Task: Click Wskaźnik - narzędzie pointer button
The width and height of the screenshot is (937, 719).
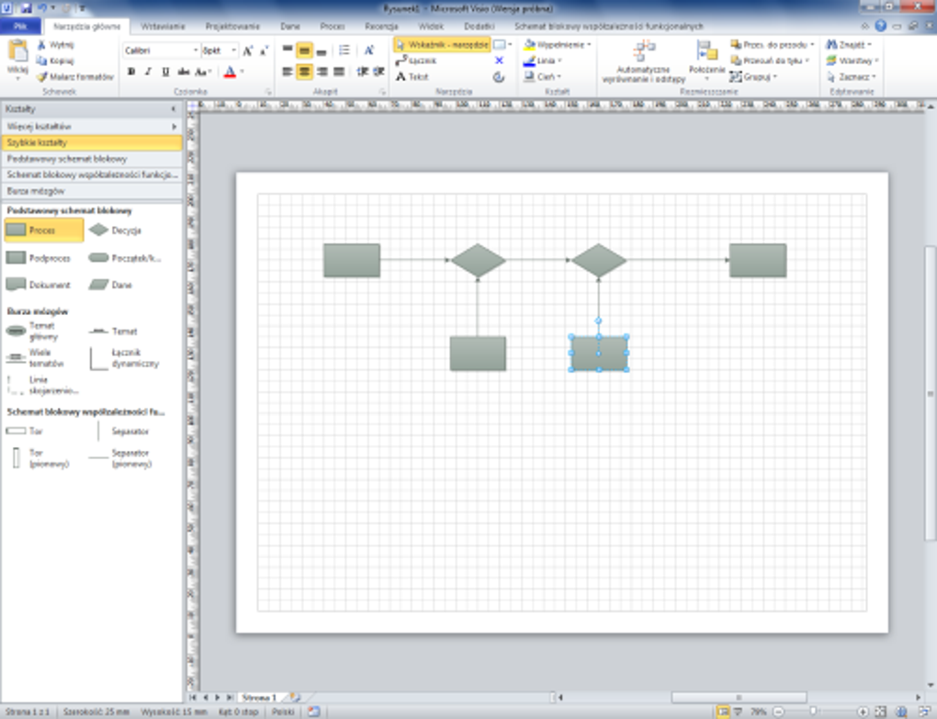Action: coord(442,44)
